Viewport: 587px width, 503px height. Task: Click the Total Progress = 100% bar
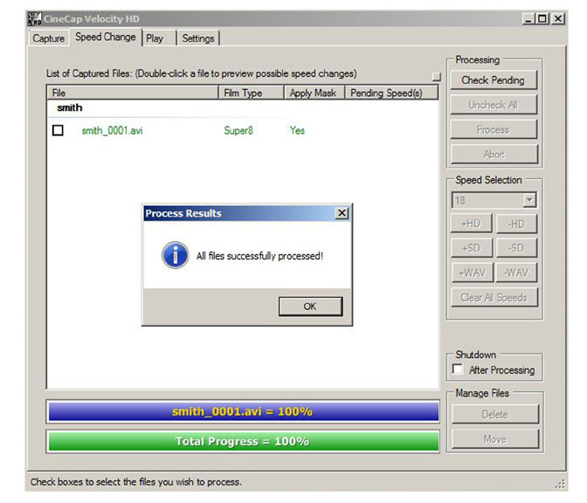(x=243, y=441)
